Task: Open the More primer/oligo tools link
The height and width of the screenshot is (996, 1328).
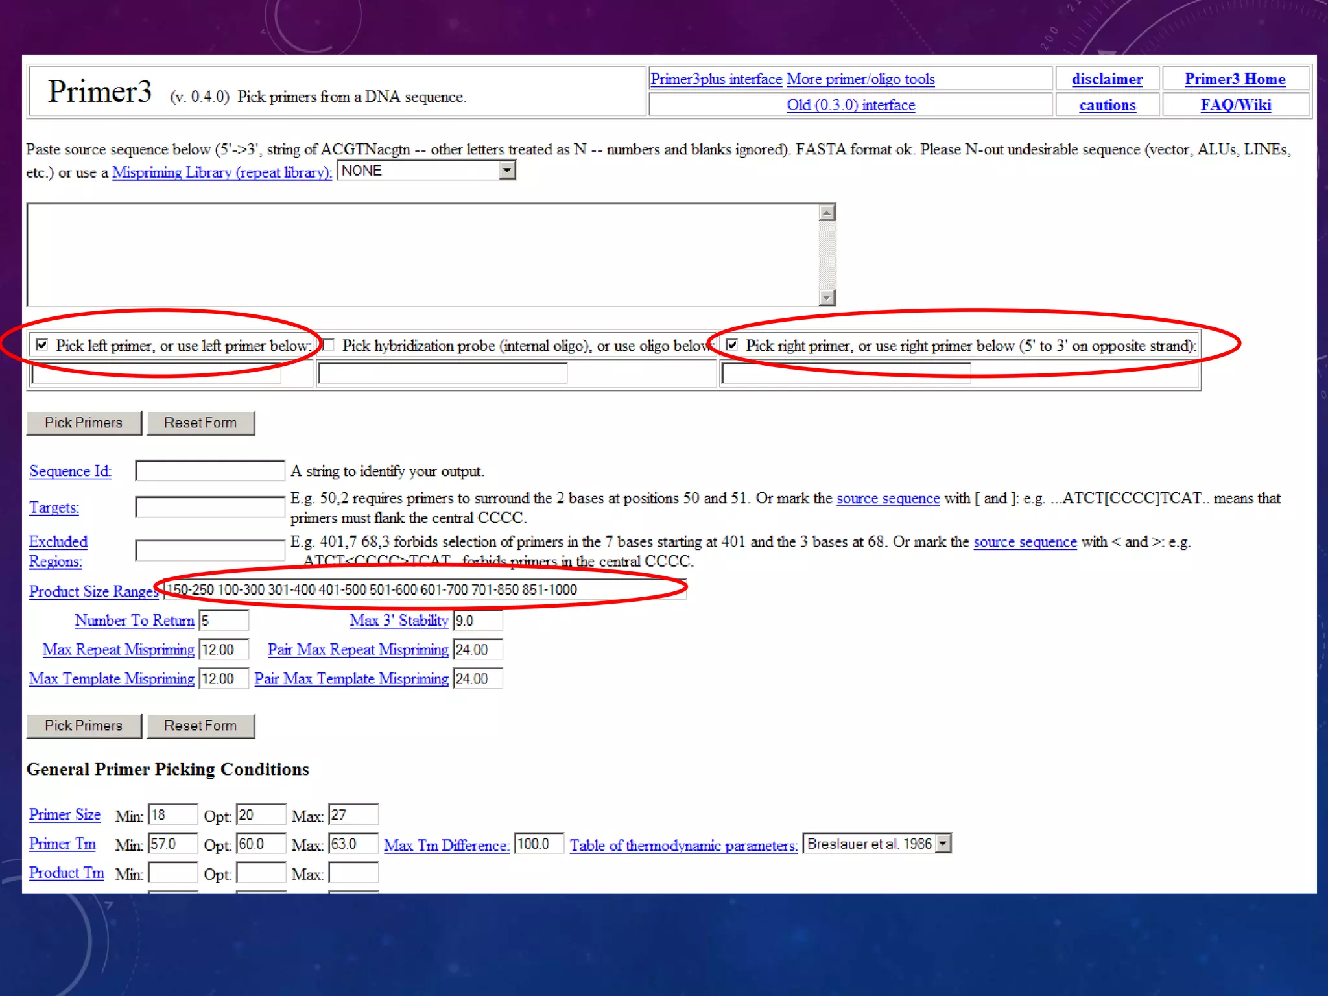Action: click(x=860, y=79)
